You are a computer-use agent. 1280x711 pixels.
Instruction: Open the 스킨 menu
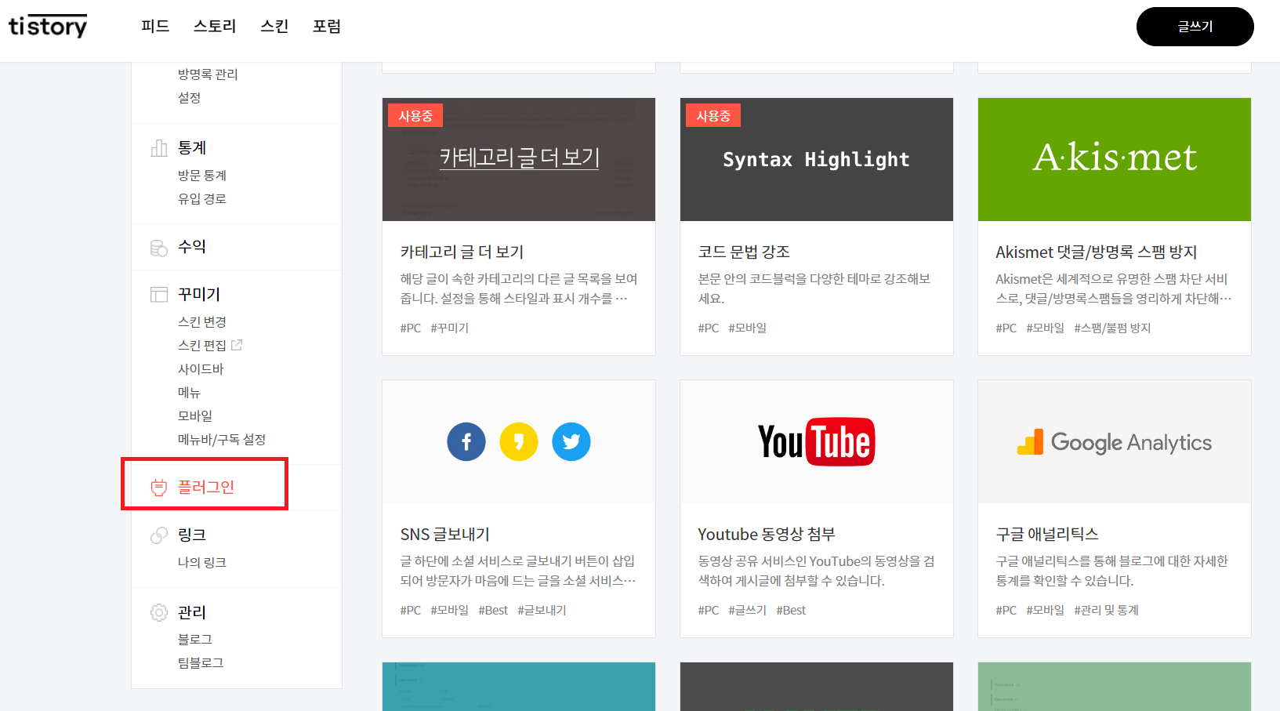(x=274, y=27)
